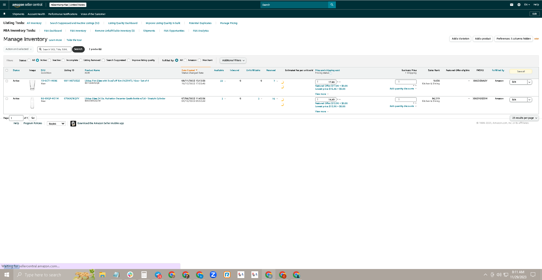This screenshot has height=280, width=542.
Task: Open the Windows Start menu
Action: tap(7, 275)
